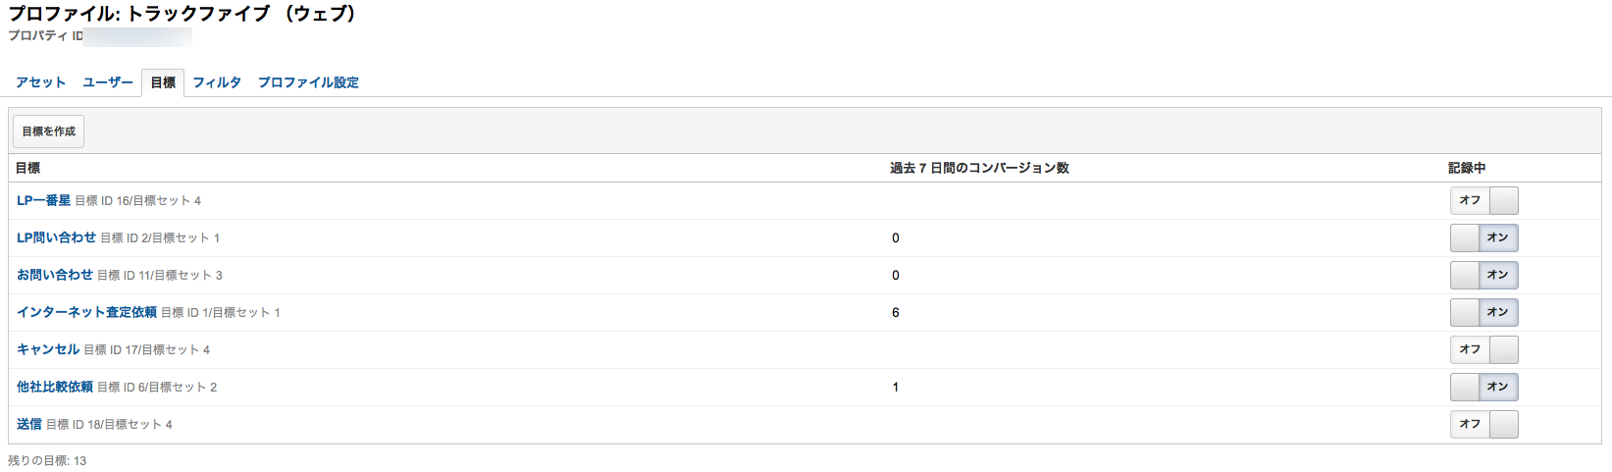1612x472 pixels.
Task: Go to the フィルタ tab
Action: coord(217,82)
